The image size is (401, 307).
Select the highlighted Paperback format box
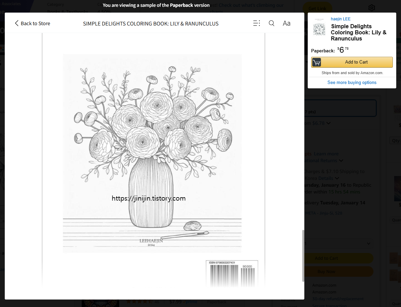pyautogui.click(x=340, y=108)
